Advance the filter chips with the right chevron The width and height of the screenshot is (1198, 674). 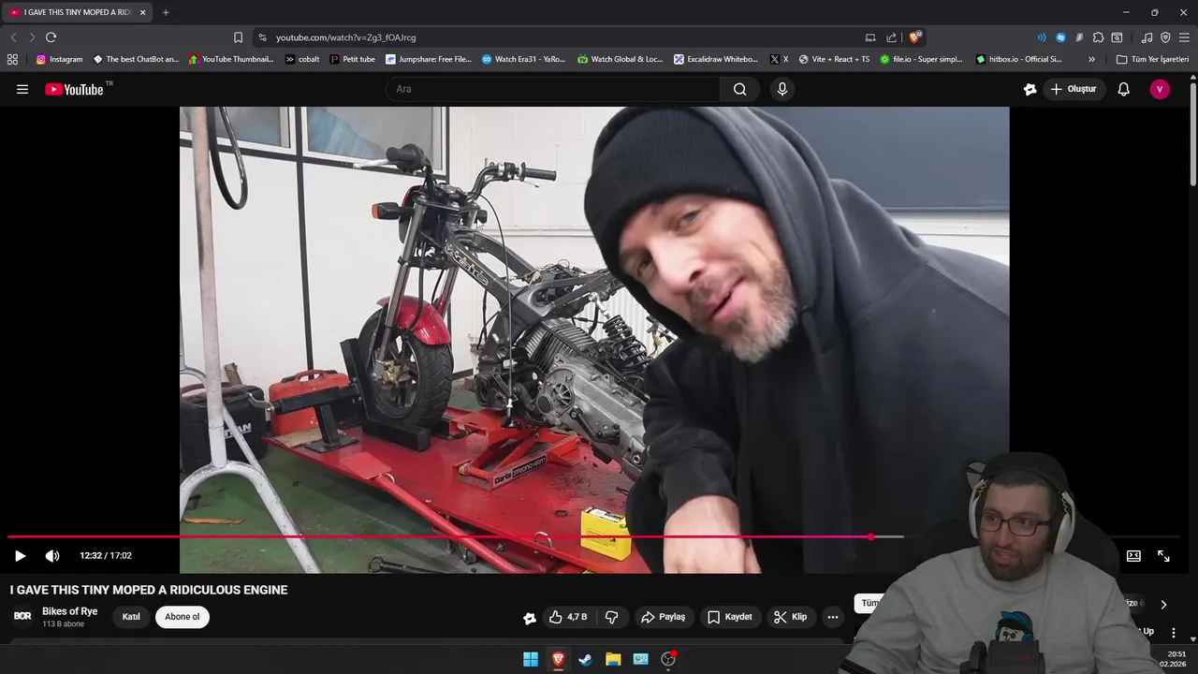(1163, 605)
